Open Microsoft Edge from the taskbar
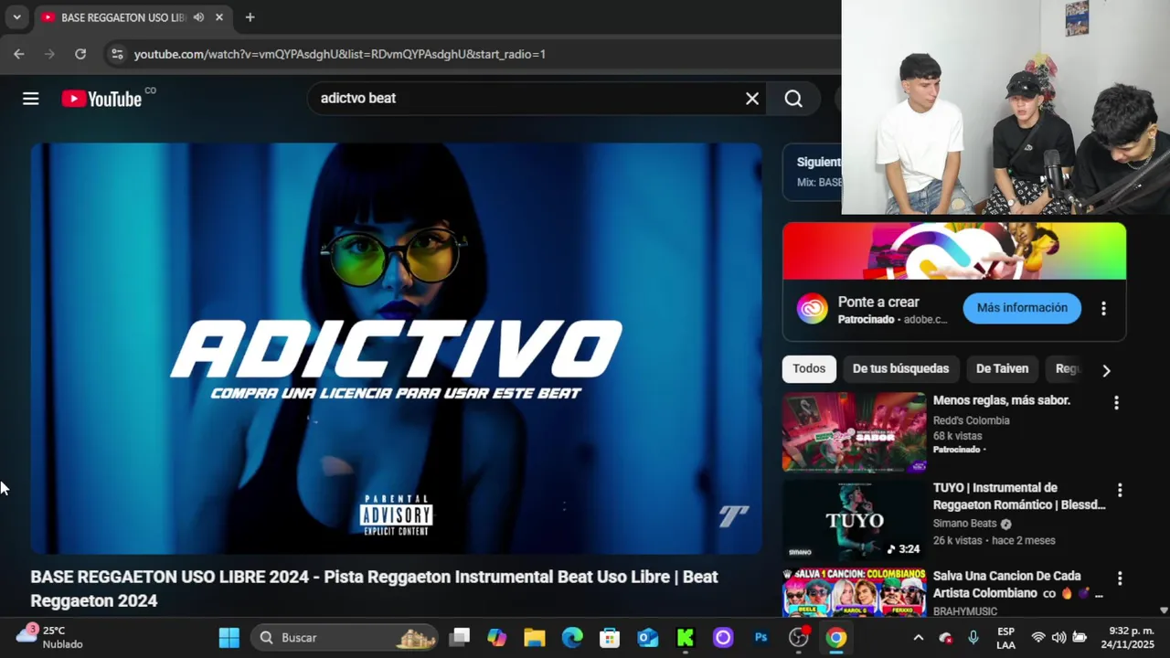This screenshot has height=658, width=1170. 572,638
